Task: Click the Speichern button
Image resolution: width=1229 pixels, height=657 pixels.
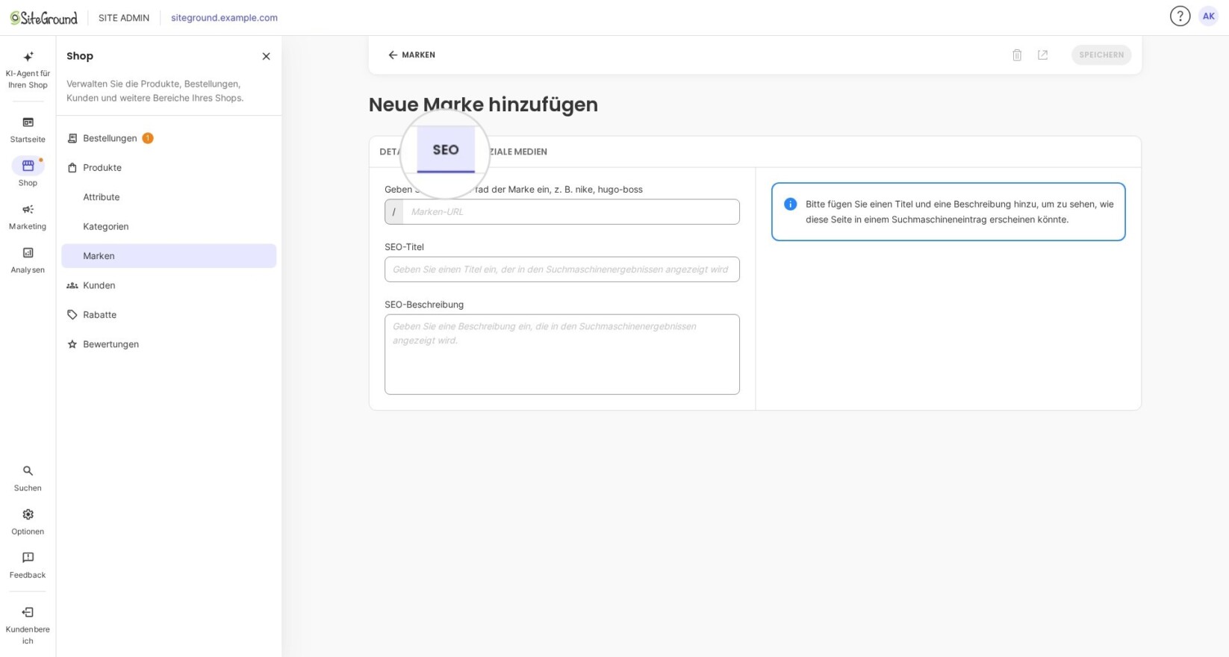Action: 1101,55
